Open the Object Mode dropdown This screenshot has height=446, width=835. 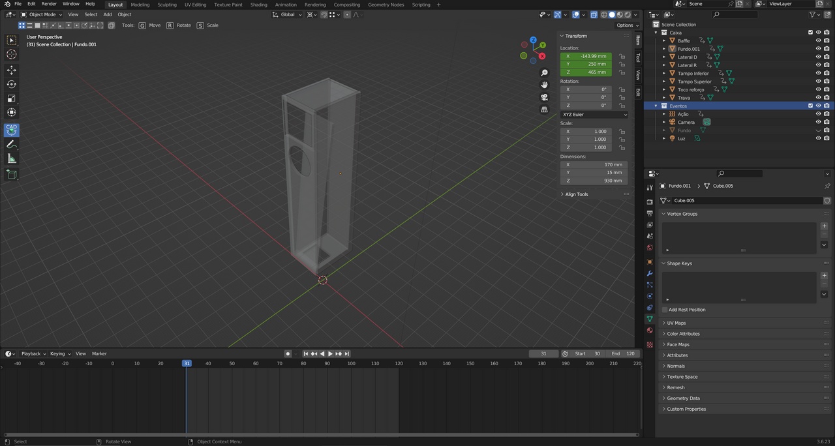tap(41, 14)
